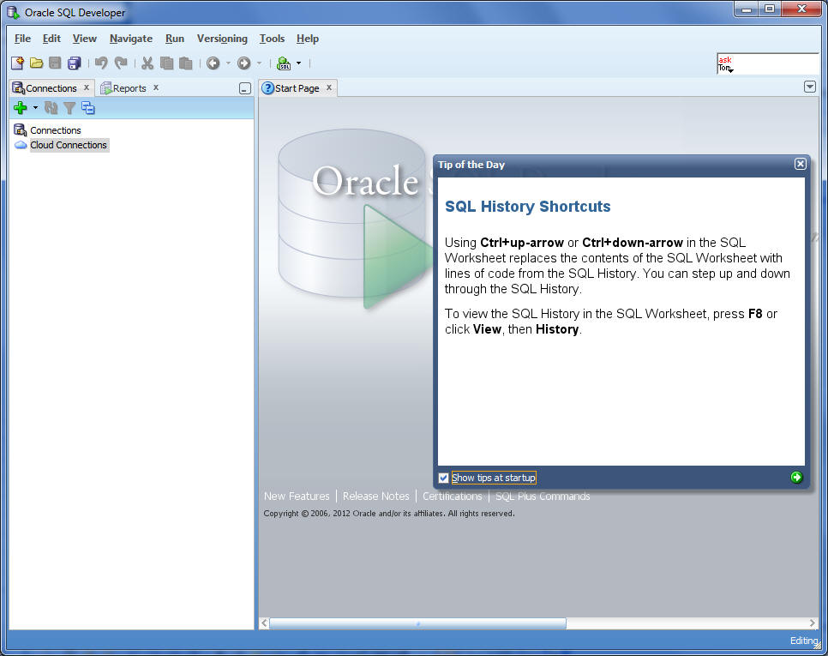
Task: Open the tab list dropdown at right
Action: [810, 87]
